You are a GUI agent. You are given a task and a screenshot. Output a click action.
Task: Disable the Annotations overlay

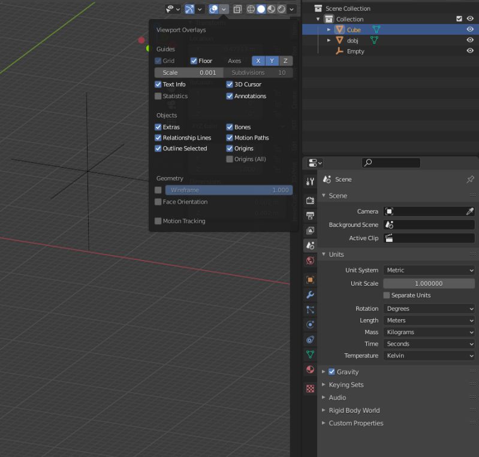click(230, 96)
